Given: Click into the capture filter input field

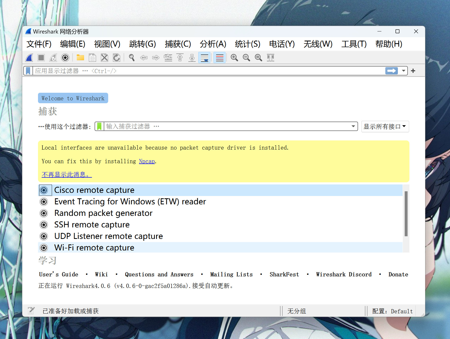Looking at the screenshot, I should pos(227,127).
